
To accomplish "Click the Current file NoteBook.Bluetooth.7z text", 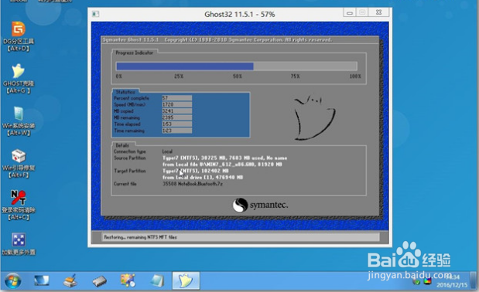I will click(193, 184).
